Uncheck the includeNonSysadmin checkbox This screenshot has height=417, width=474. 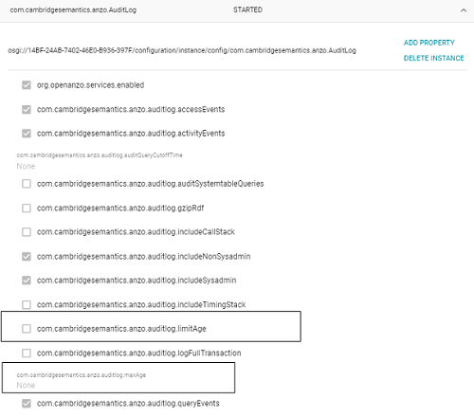tap(27, 256)
